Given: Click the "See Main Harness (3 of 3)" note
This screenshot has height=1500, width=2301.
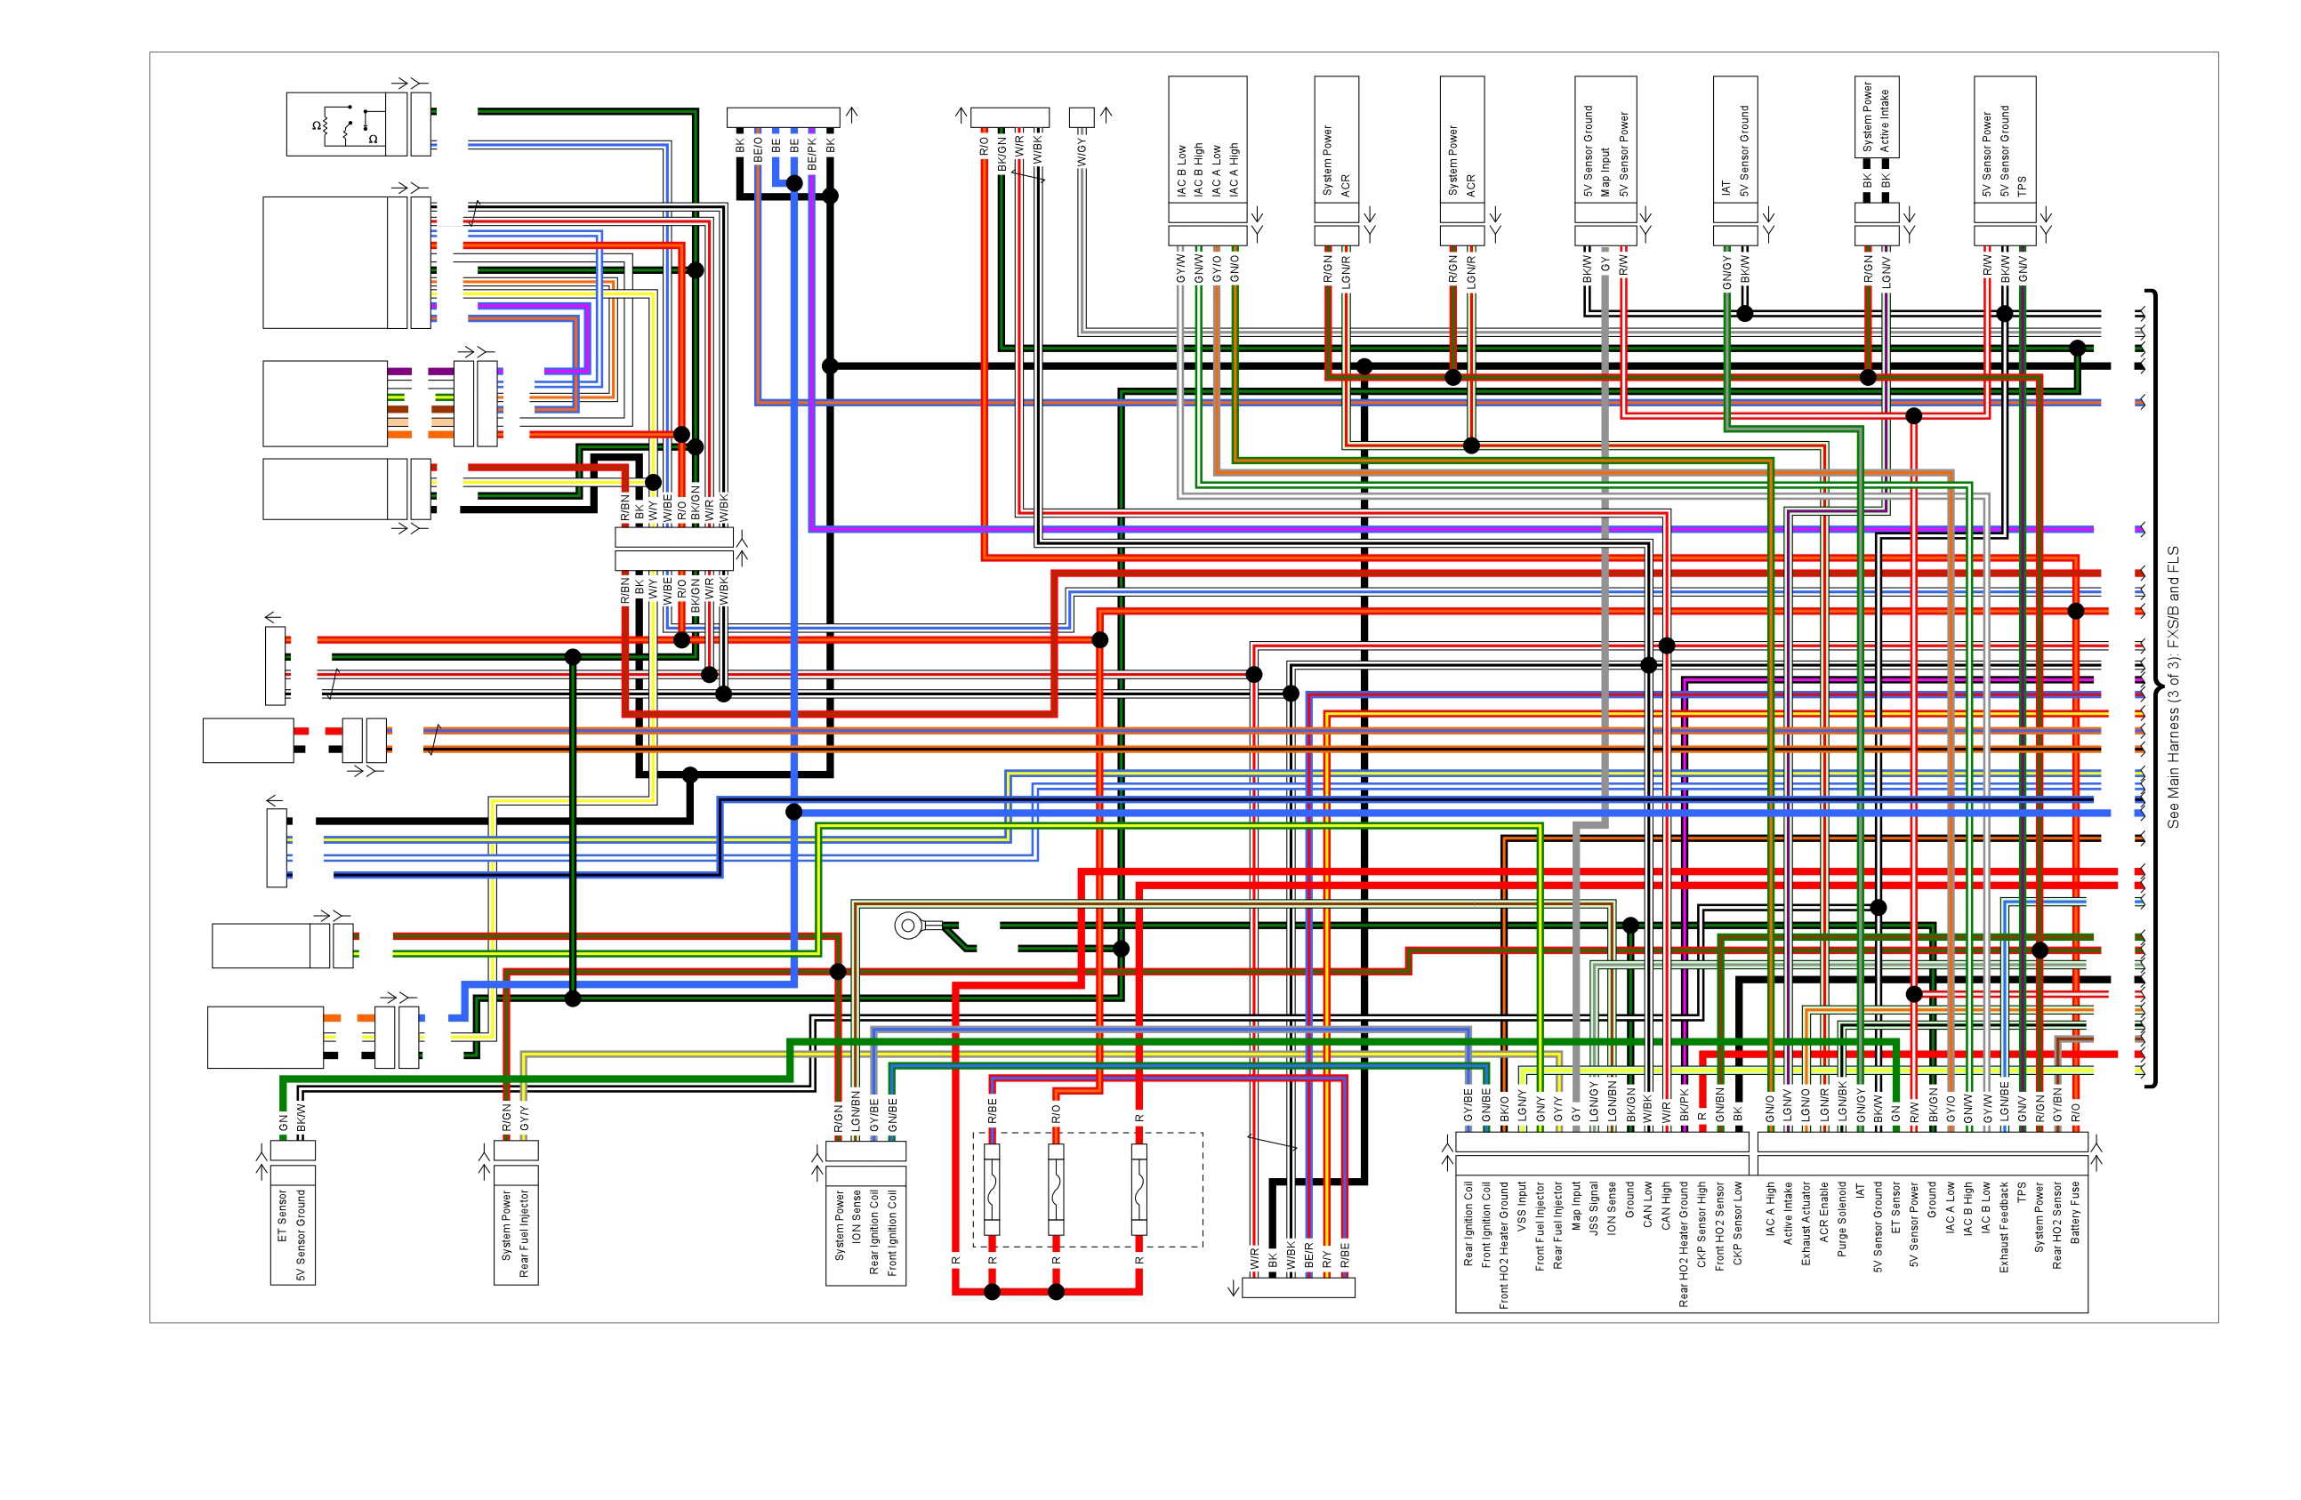Looking at the screenshot, I should (2174, 687).
